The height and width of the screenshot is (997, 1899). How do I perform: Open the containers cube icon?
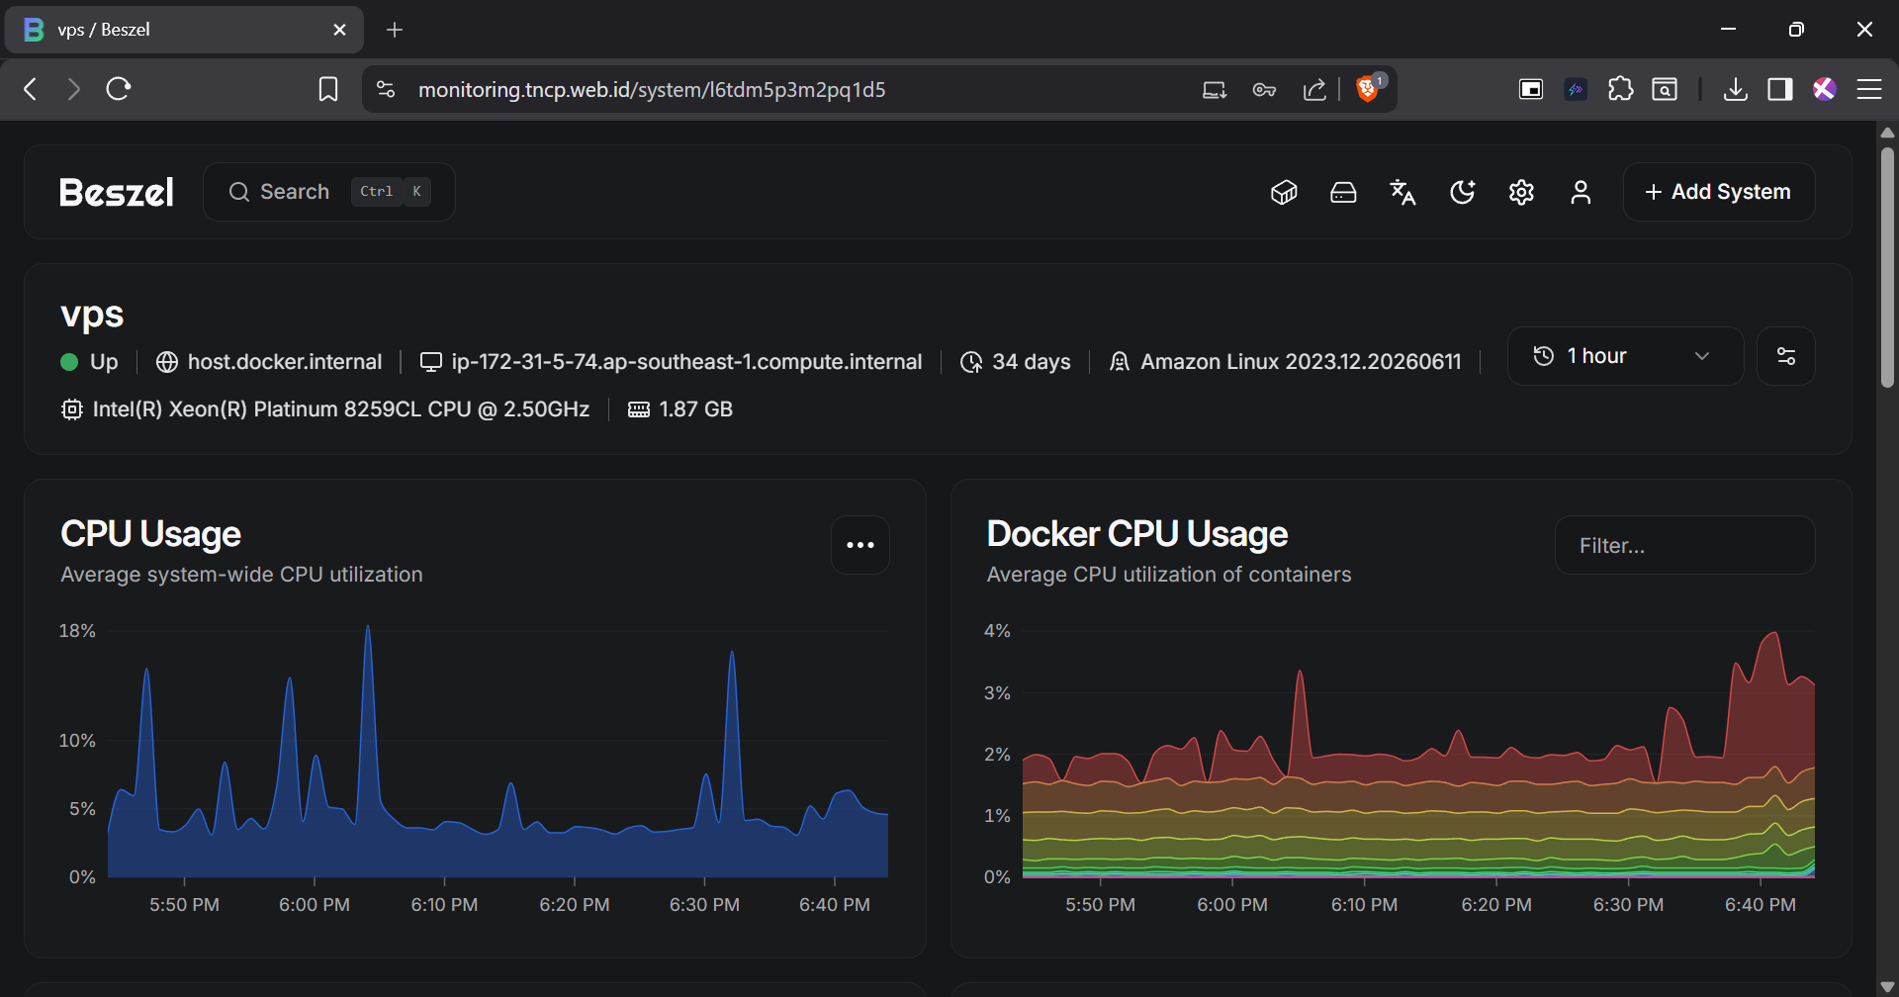[x=1284, y=192]
